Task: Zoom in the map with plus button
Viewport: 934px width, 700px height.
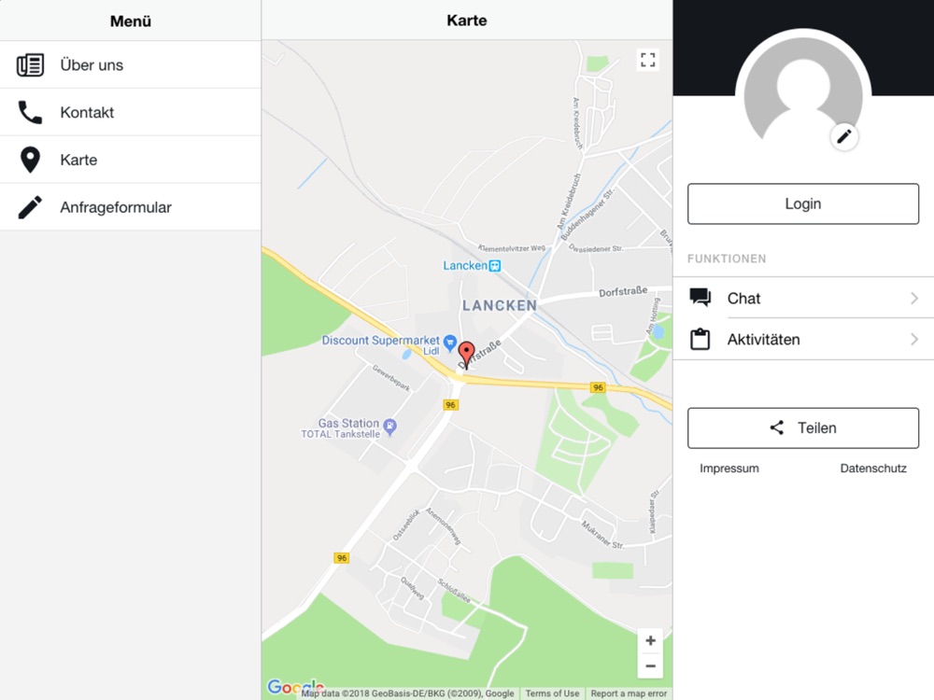Action: [x=650, y=640]
